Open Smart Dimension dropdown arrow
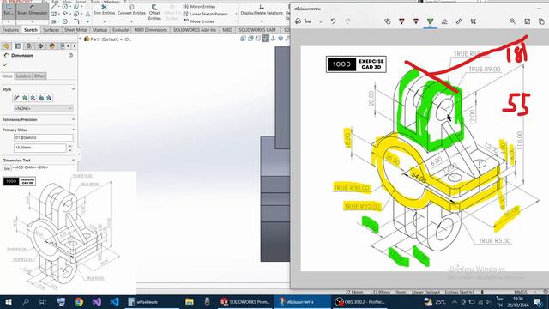This screenshot has width=549, height=309. pos(33,22)
